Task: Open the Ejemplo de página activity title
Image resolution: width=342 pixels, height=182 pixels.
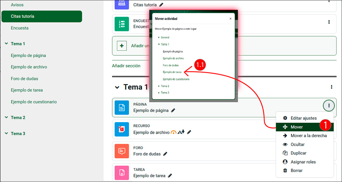Action: [151, 110]
